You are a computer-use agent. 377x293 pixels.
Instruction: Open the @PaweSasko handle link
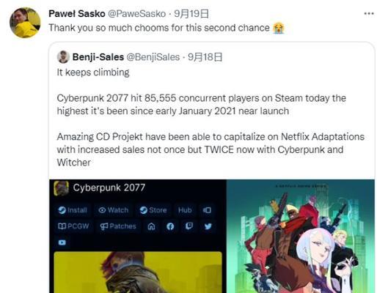tap(136, 14)
